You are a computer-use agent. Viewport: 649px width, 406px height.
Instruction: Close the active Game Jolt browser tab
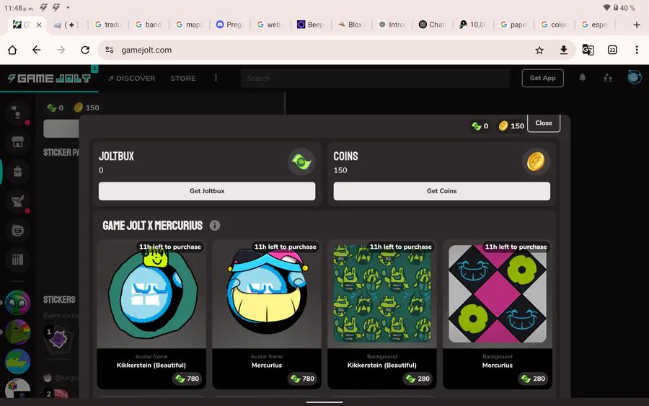coord(39,25)
